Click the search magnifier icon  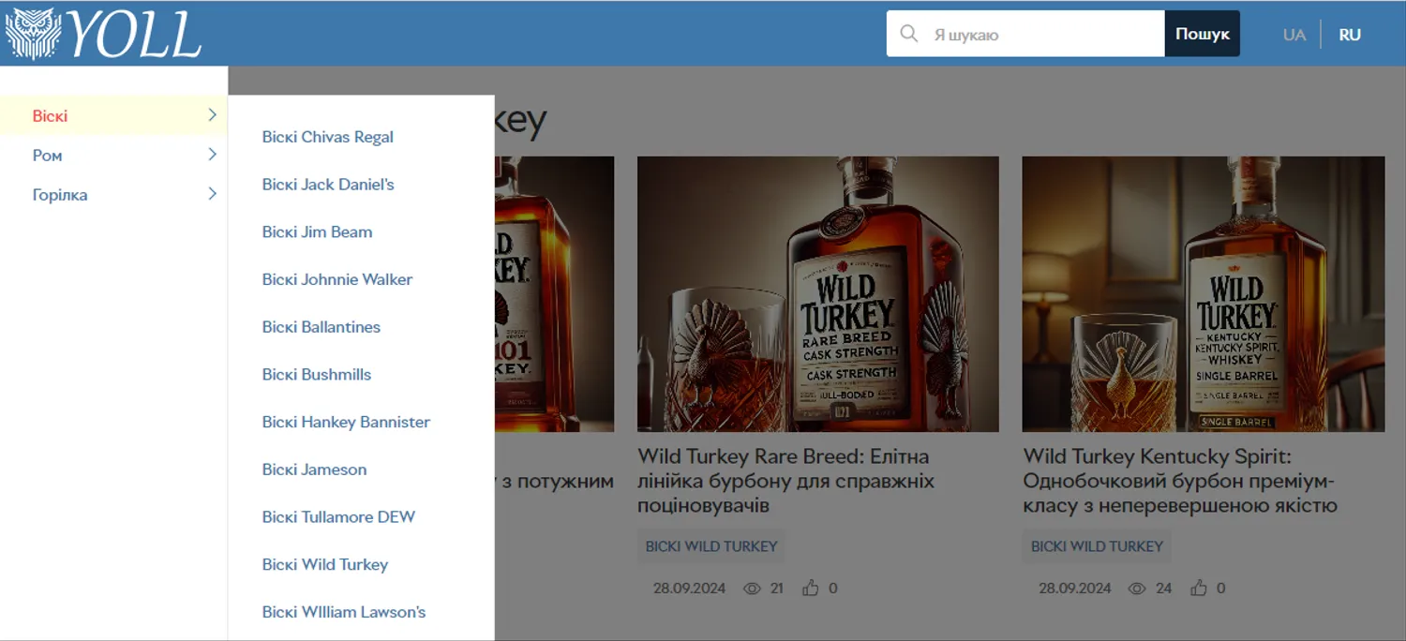click(x=908, y=34)
